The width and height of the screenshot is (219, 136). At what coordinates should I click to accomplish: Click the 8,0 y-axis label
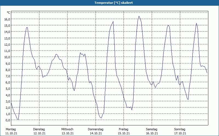point(8,70)
